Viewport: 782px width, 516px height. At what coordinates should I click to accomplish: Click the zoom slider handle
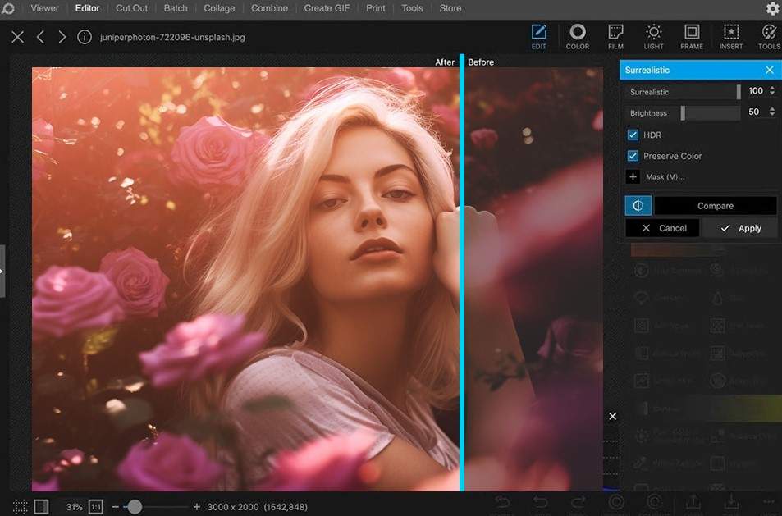[x=134, y=507]
